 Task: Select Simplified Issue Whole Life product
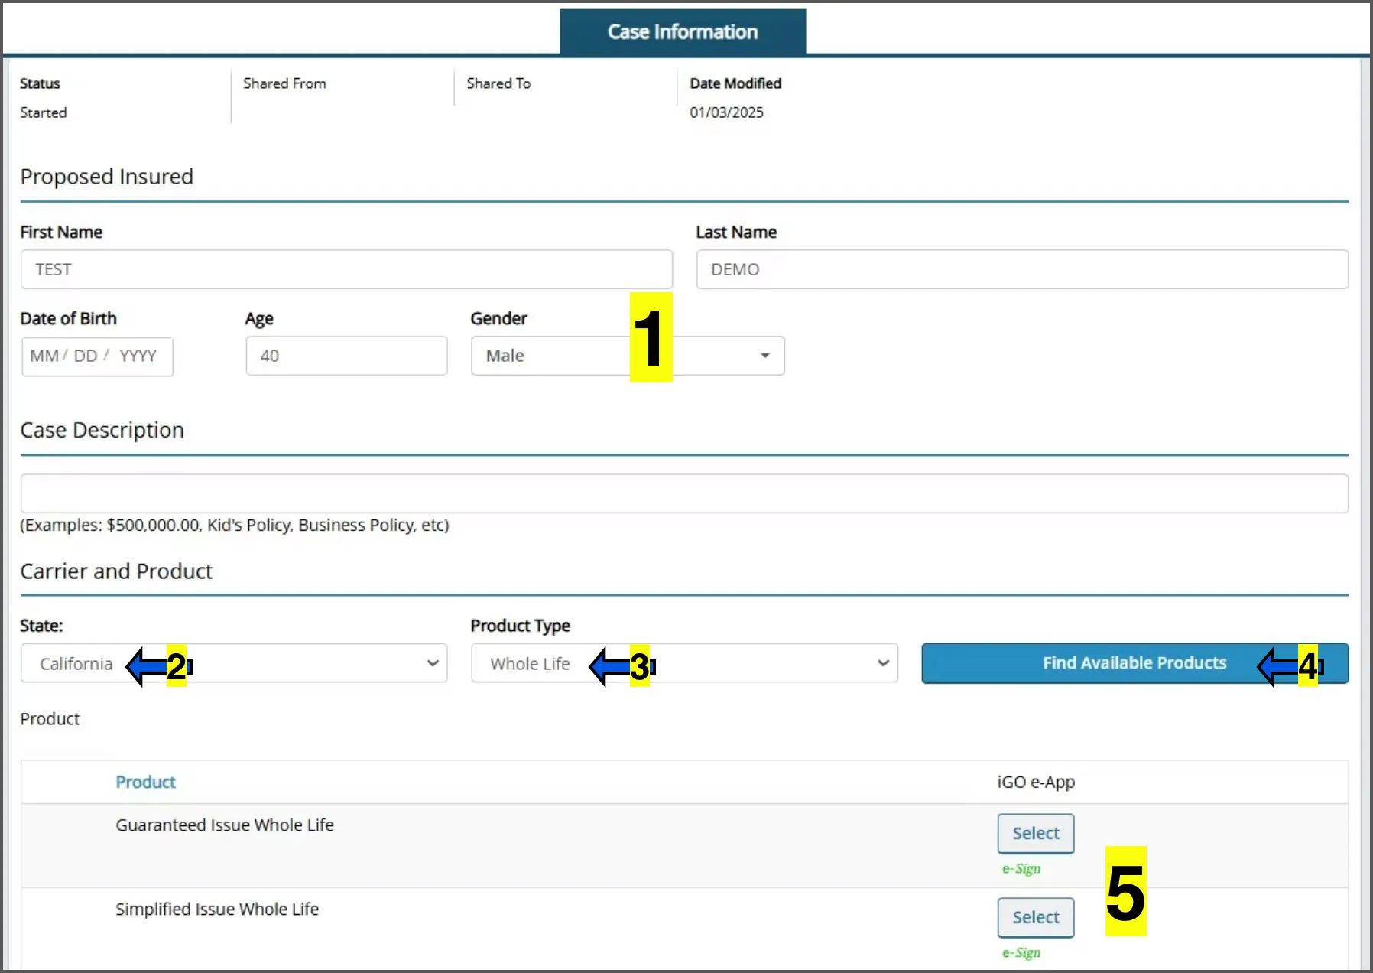[x=1036, y=917]
